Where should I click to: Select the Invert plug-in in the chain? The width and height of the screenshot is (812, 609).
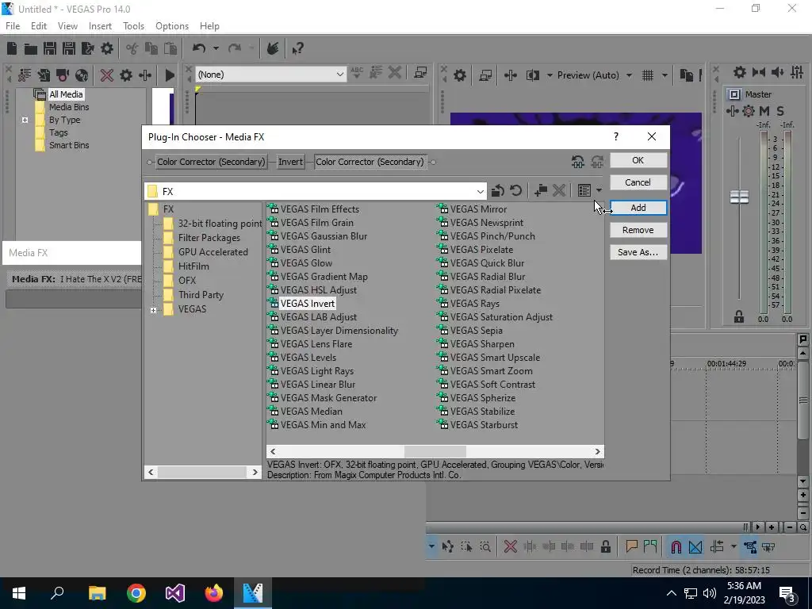(x=290, y=162)
